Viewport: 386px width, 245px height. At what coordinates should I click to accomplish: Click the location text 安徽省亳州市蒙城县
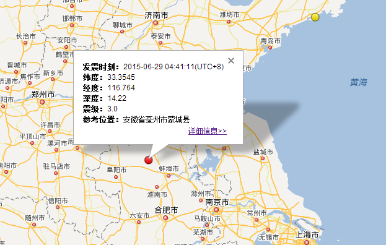point(156,119)
